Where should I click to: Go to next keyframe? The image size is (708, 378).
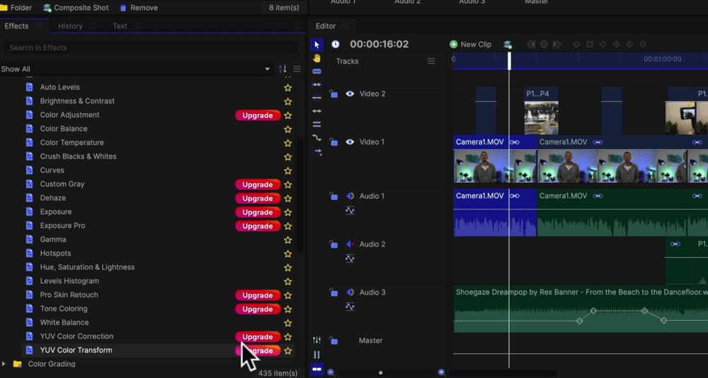pos(557,45)
